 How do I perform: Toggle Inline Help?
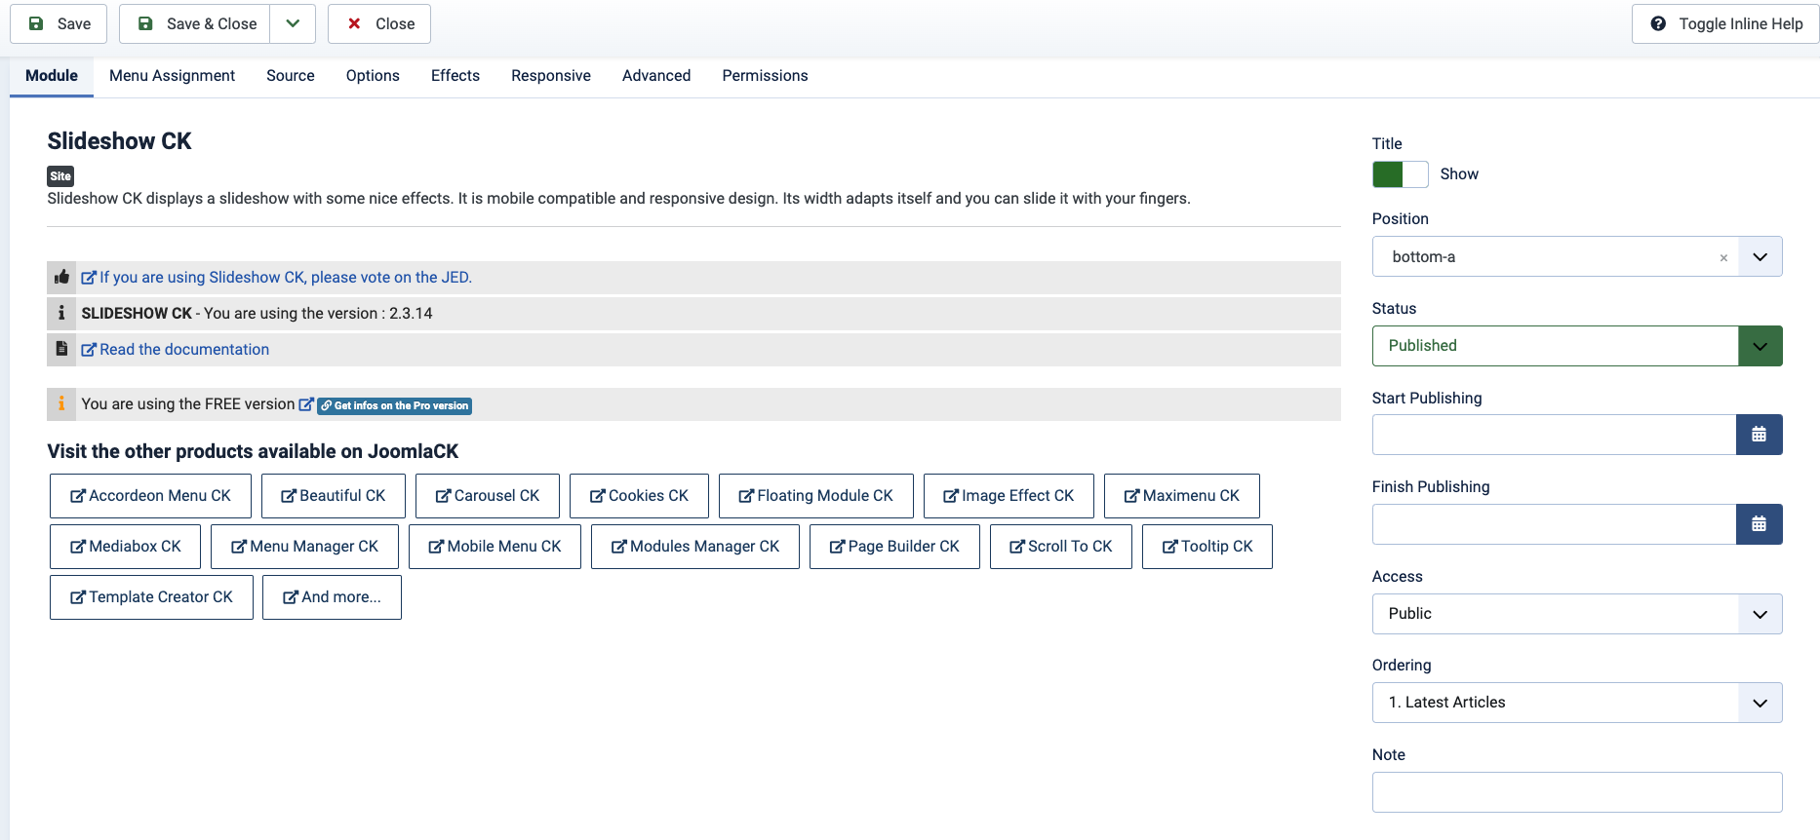(x=1725, y=23)
